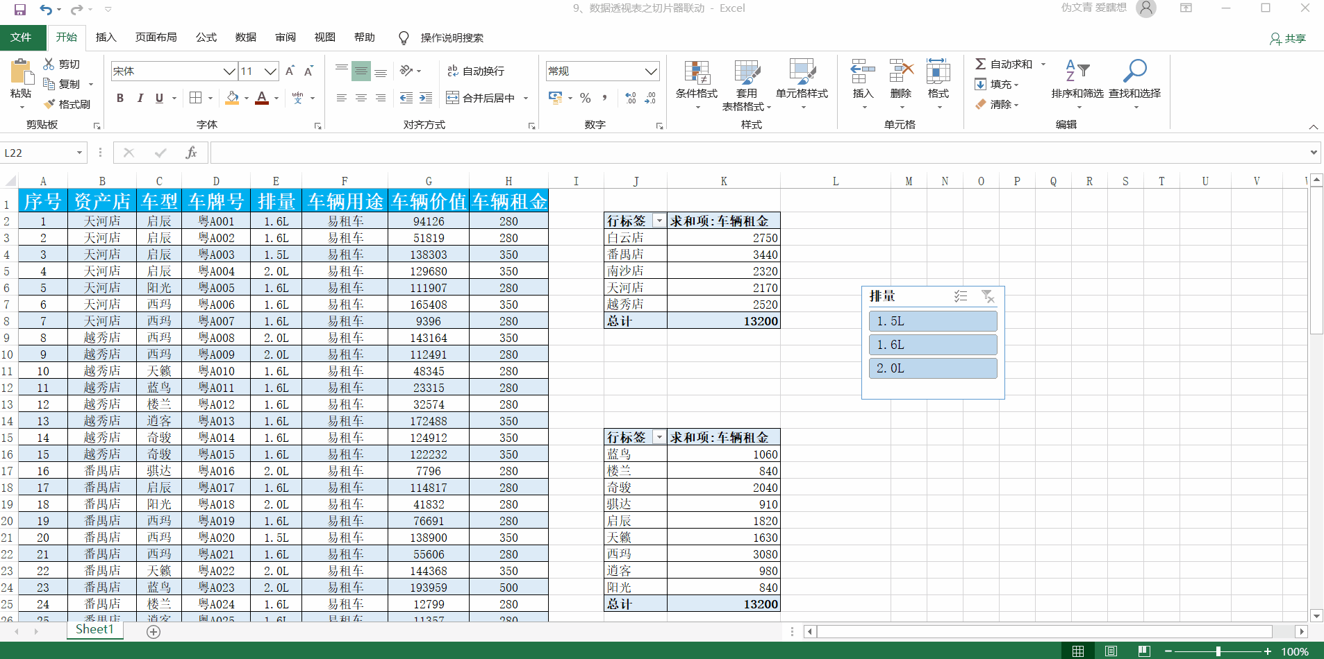The height and width of the screenshot is (659, 1324).
Task: Click the increase indent icon
Action: [426, 98]
